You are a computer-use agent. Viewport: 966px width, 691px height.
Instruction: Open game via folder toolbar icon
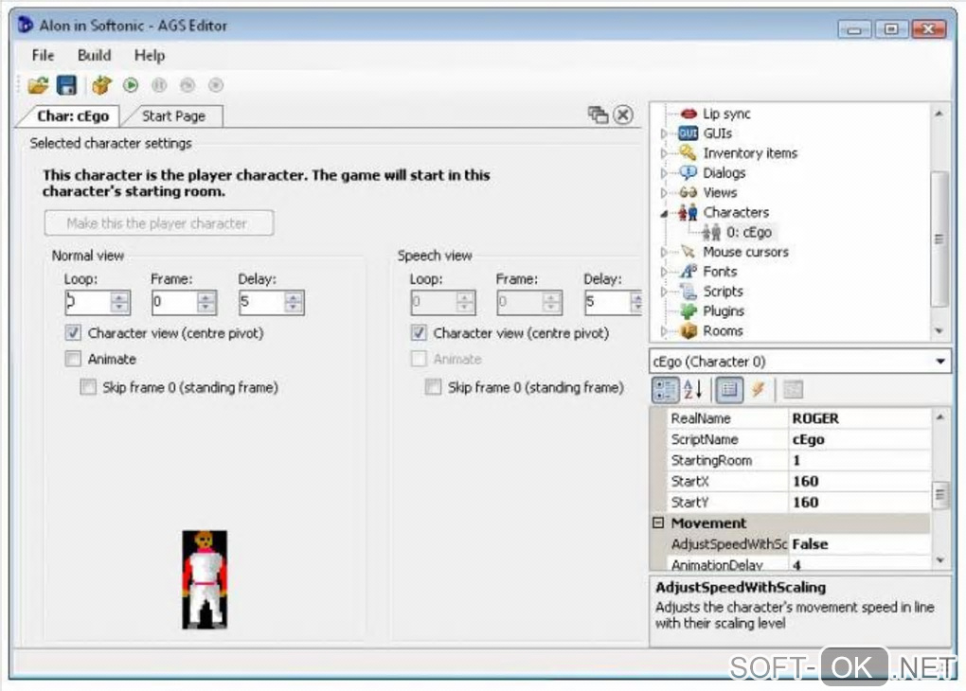(x=38, y=85)
